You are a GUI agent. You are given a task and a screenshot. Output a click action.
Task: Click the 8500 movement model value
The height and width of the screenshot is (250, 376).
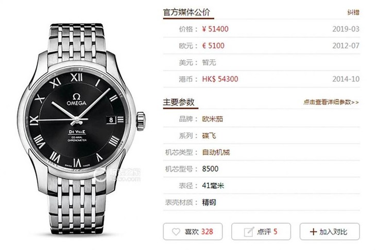pyautogui.click(x=210, y=169)
